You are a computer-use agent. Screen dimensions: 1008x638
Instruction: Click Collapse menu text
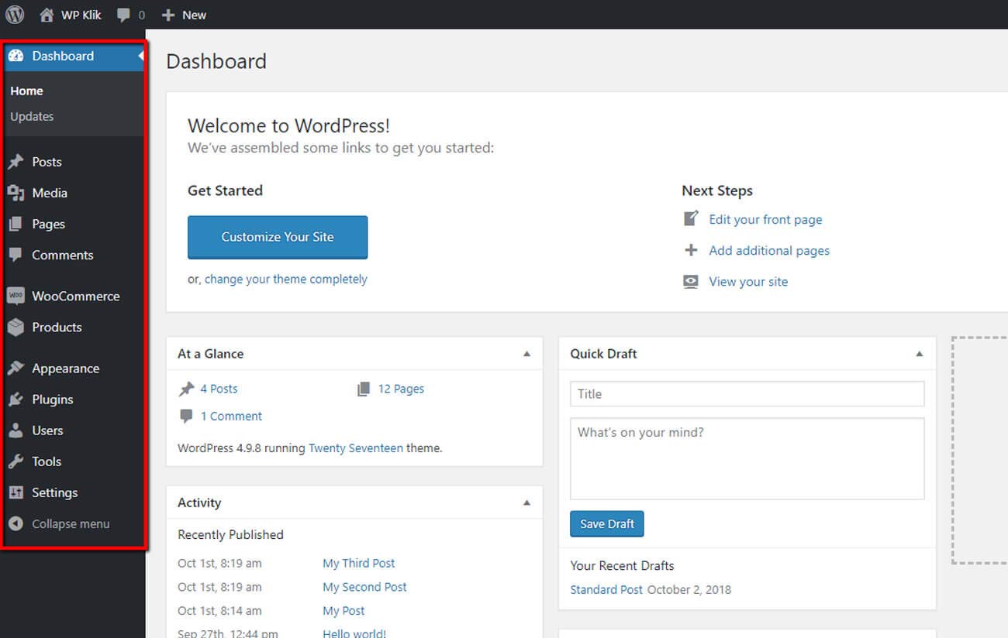tap(71, 524)
